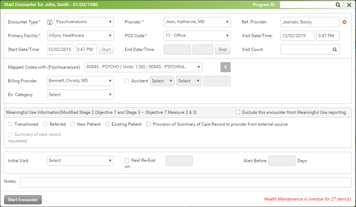Open the Mapped Codes dropdown

click(143, 67)
